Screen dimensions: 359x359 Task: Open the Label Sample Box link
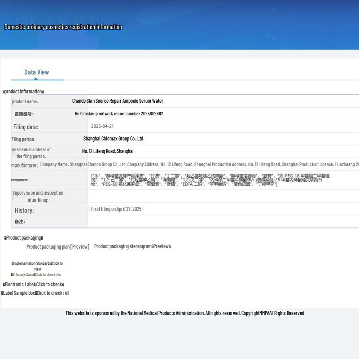pos(35,293)
